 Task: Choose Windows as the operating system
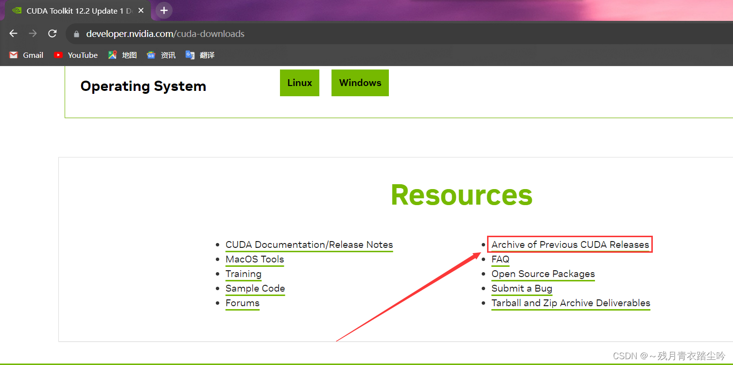pos(360,83)
